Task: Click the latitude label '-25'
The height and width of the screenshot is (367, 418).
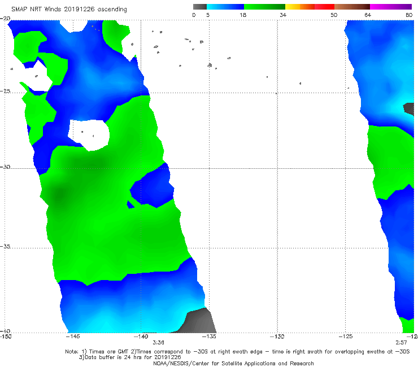Action: pyautogui.click(x=5, y=91)
